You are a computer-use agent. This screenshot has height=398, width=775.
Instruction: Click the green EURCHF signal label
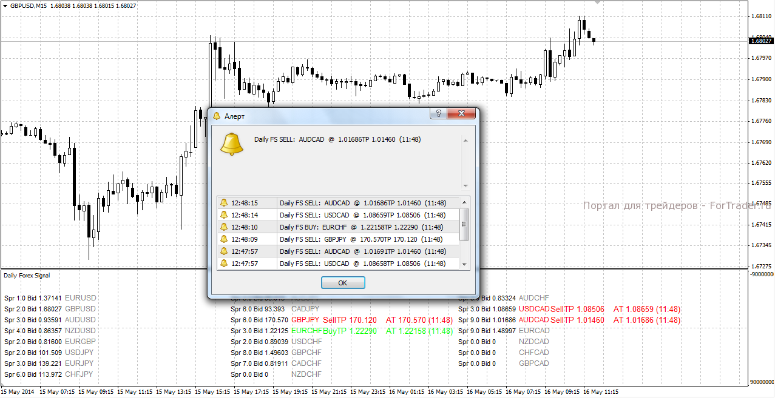[307, 331]
